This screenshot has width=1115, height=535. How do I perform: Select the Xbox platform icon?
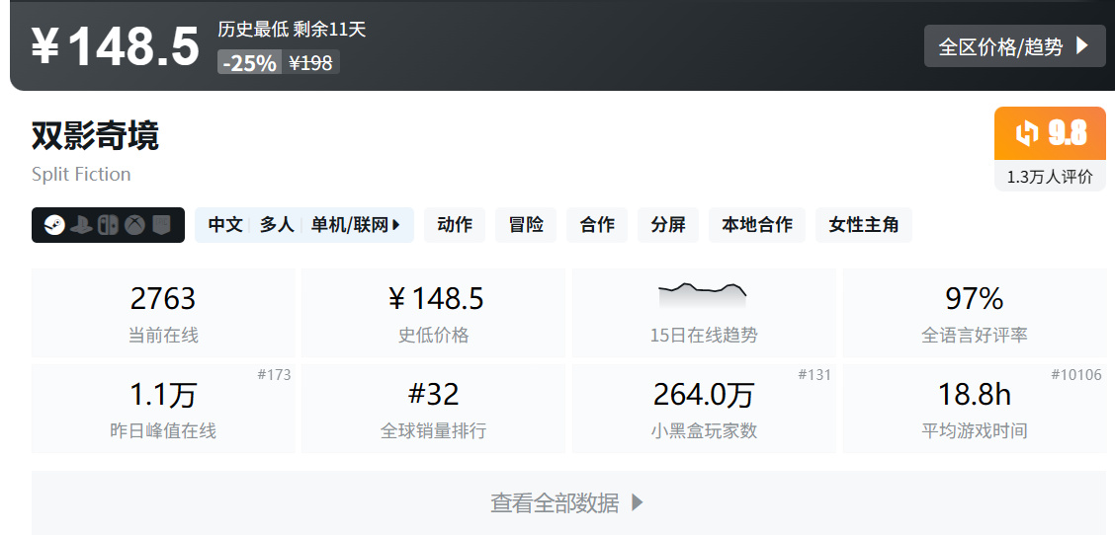tap(135, 225)
